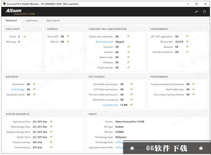Click the Physical memory check icon
The image size is (211, 155).
(x=51, y=142)
